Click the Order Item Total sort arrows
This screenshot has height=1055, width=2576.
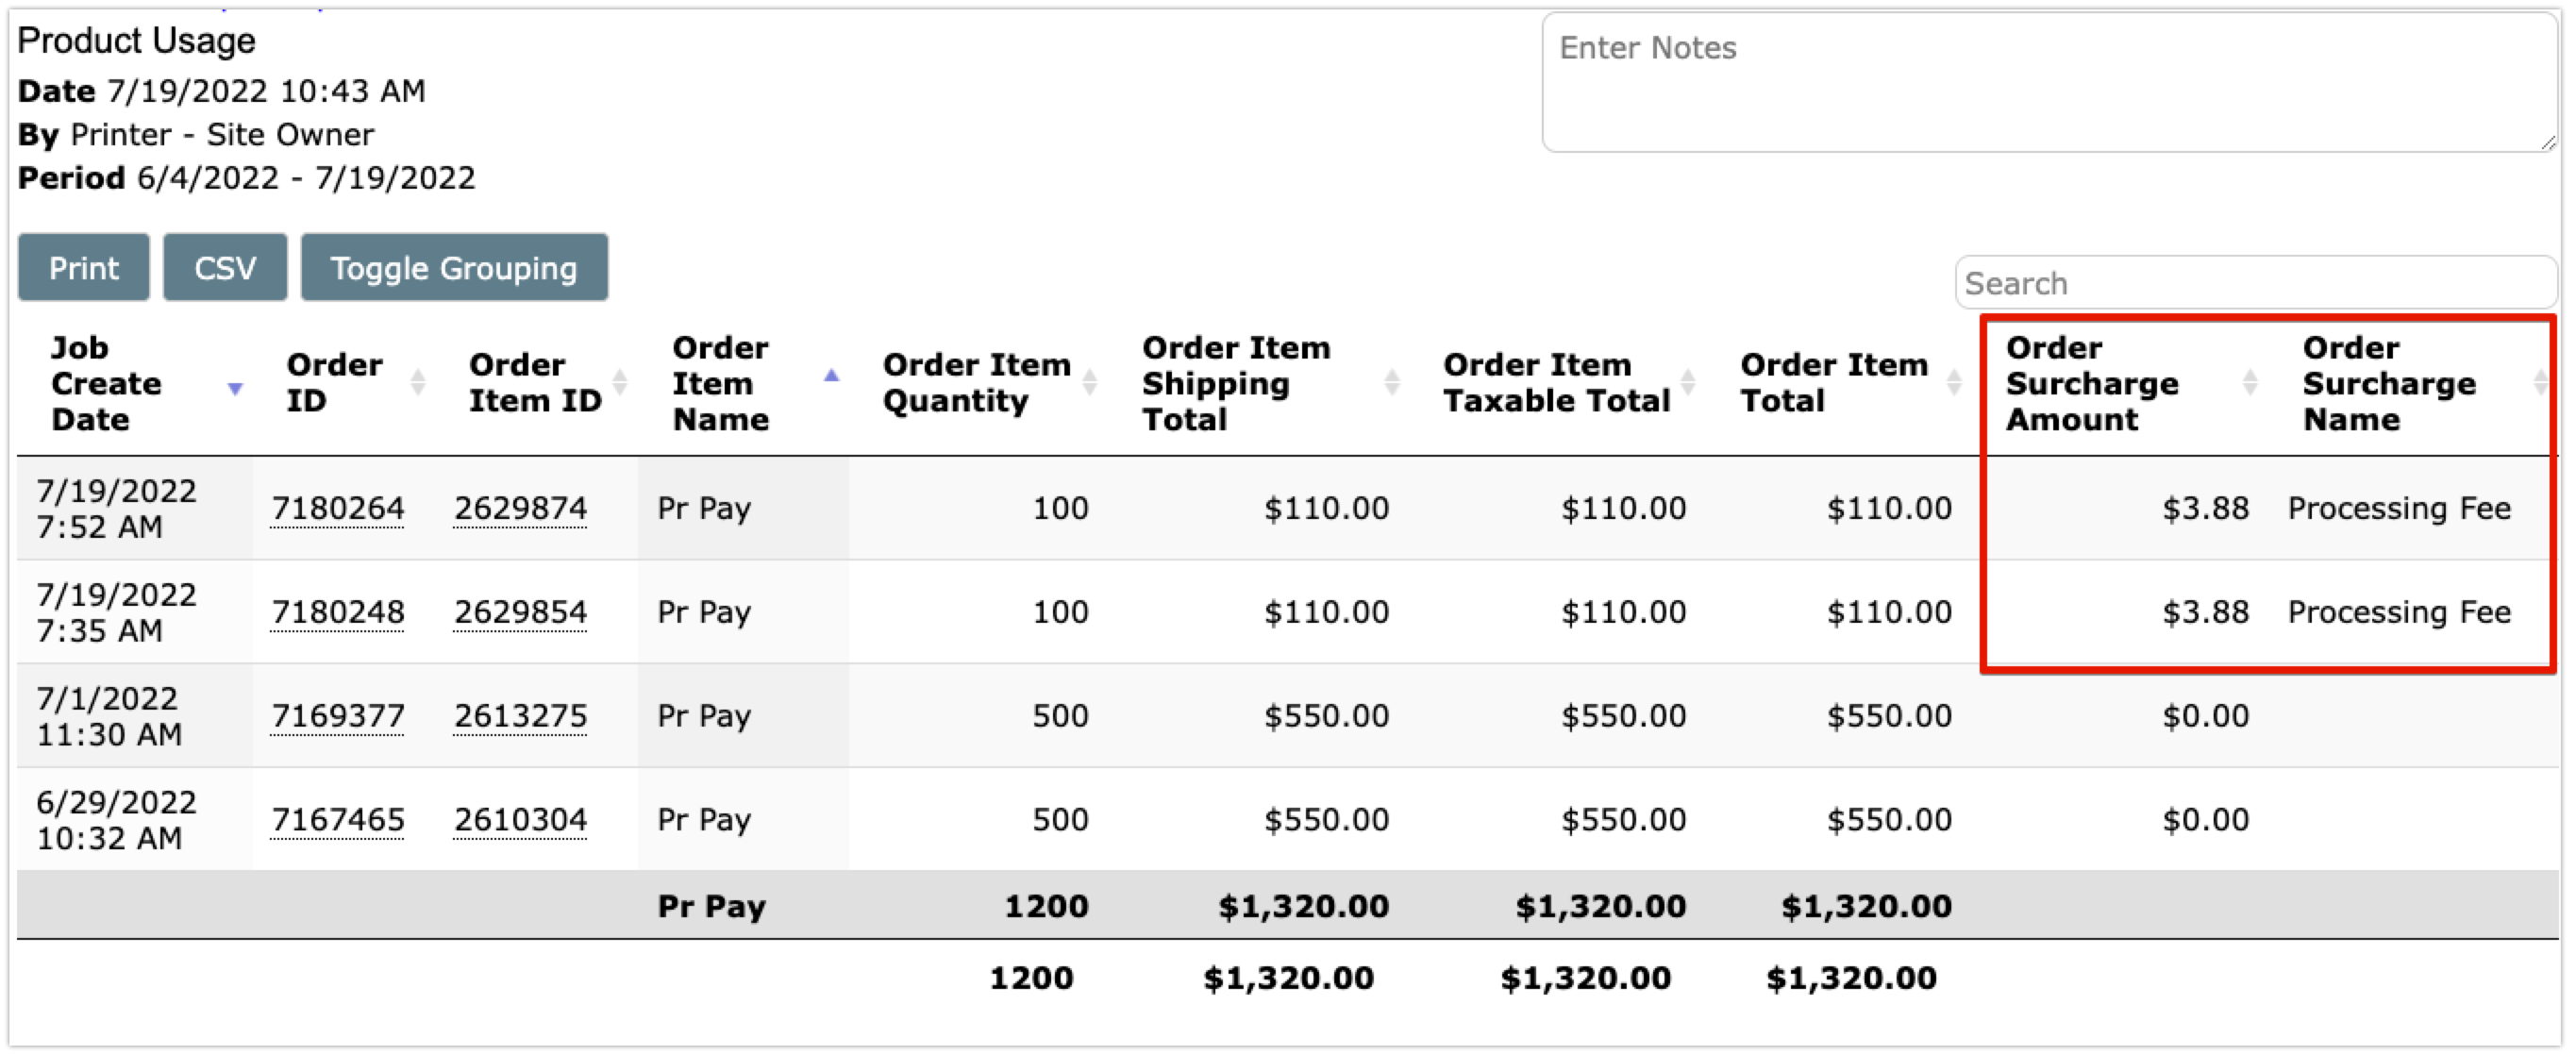[1954, 382]
